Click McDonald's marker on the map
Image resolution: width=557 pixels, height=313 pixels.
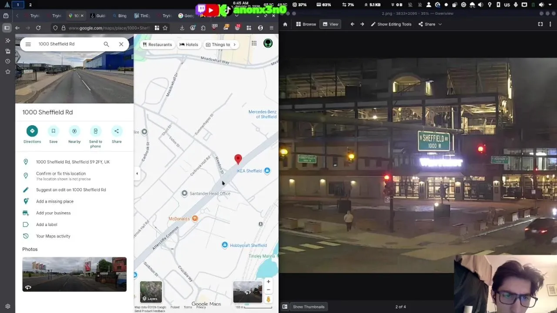click(x=195, y=218)
